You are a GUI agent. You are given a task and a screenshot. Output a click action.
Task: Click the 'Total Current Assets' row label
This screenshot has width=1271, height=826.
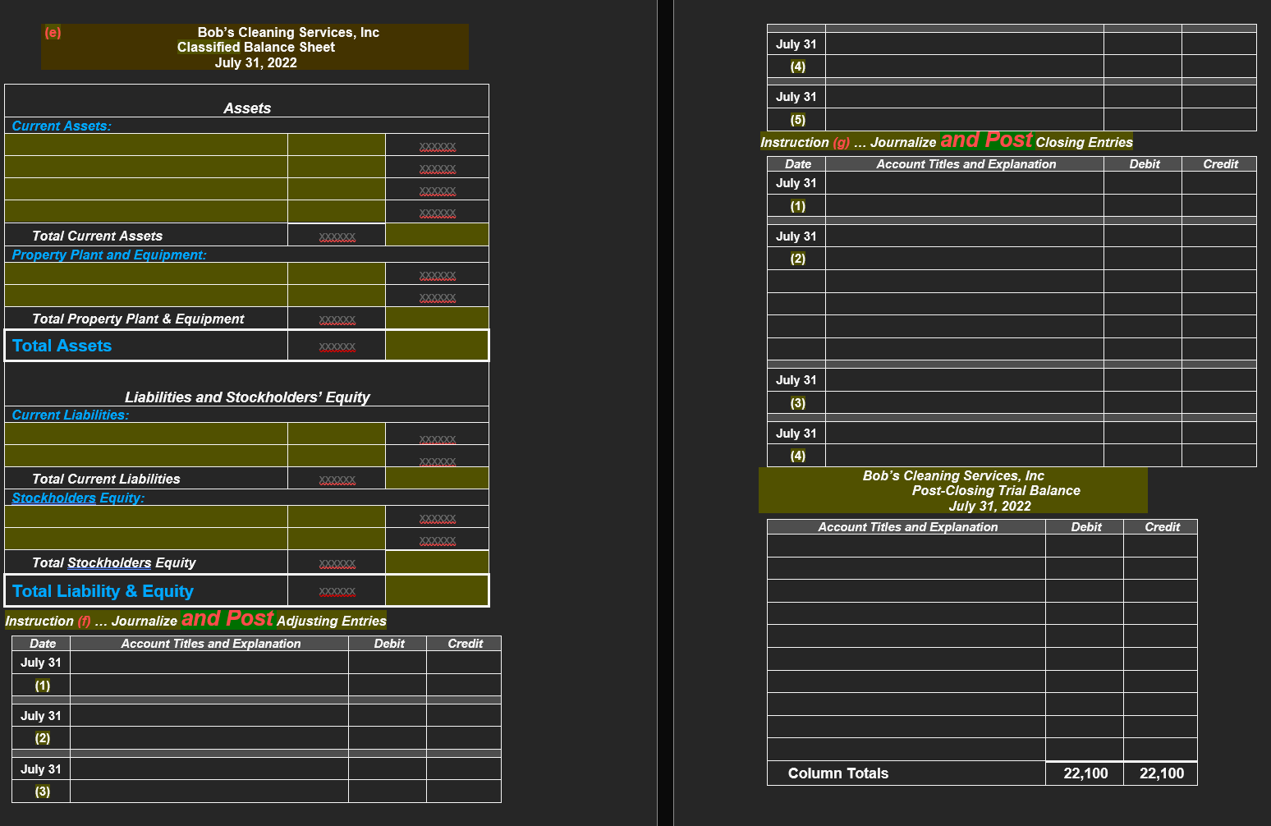point(97,236)
